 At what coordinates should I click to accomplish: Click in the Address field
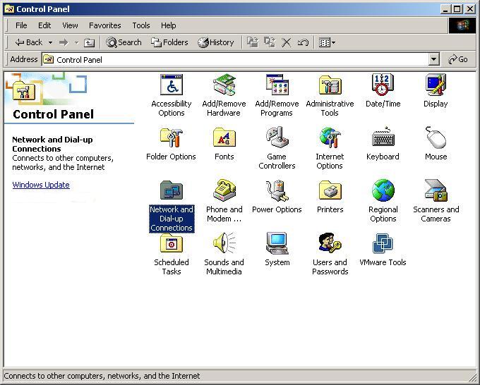235,59
